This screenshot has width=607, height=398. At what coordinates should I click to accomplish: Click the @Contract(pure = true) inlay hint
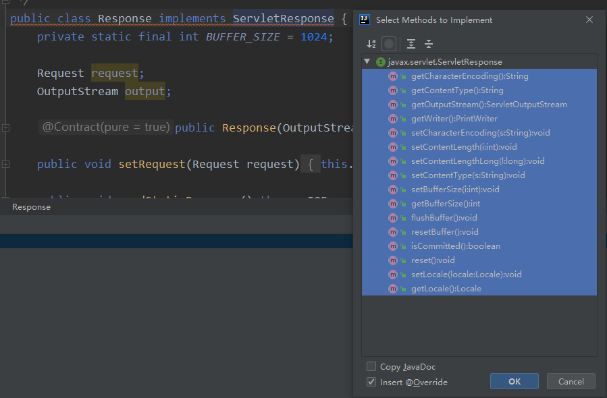coord(106,127)
